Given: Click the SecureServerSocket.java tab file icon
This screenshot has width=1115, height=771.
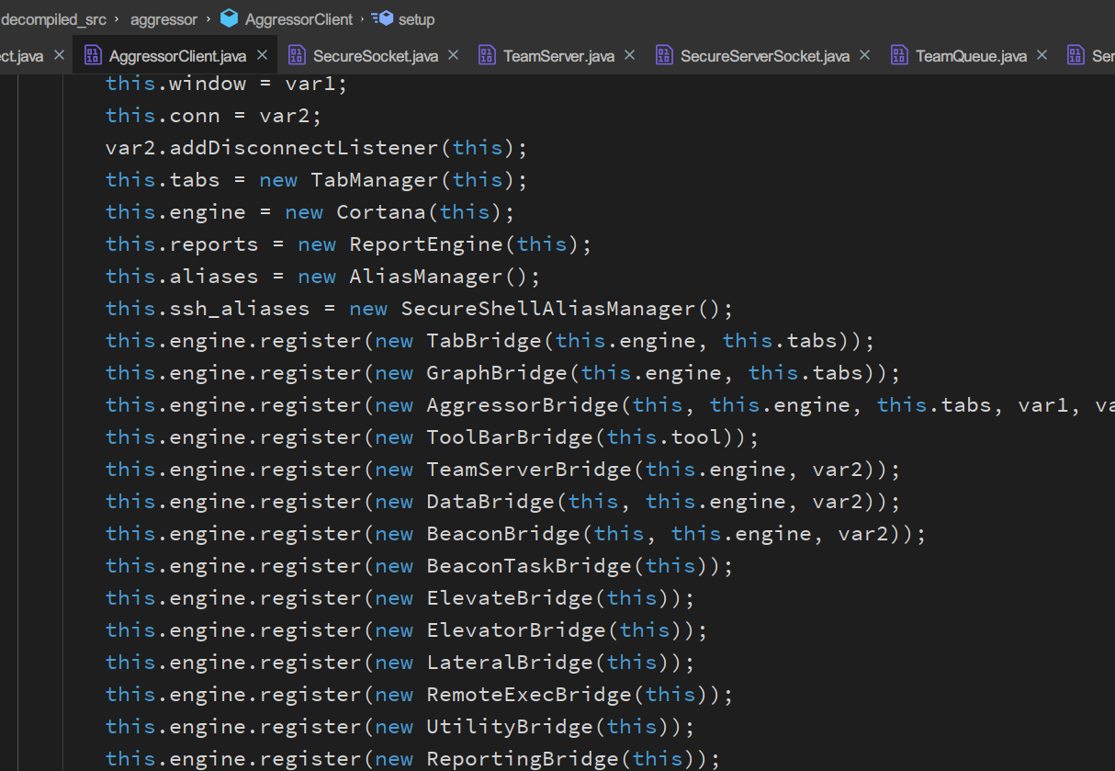Looking at the screenshot, I should [x=664, y=55].
